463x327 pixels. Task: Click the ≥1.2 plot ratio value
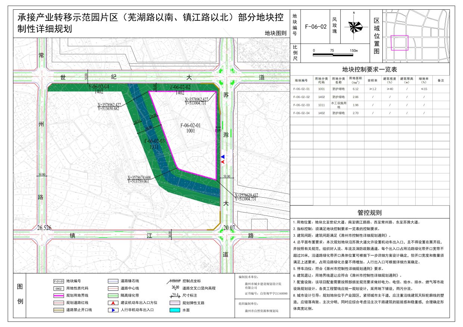click(x=373, y=89)
